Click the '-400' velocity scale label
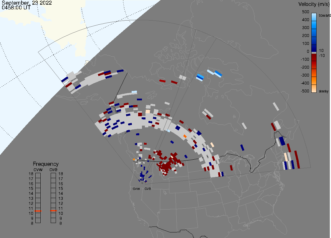Image resolution: width=331 pixels, height=238 pixels. click(305, 83)
